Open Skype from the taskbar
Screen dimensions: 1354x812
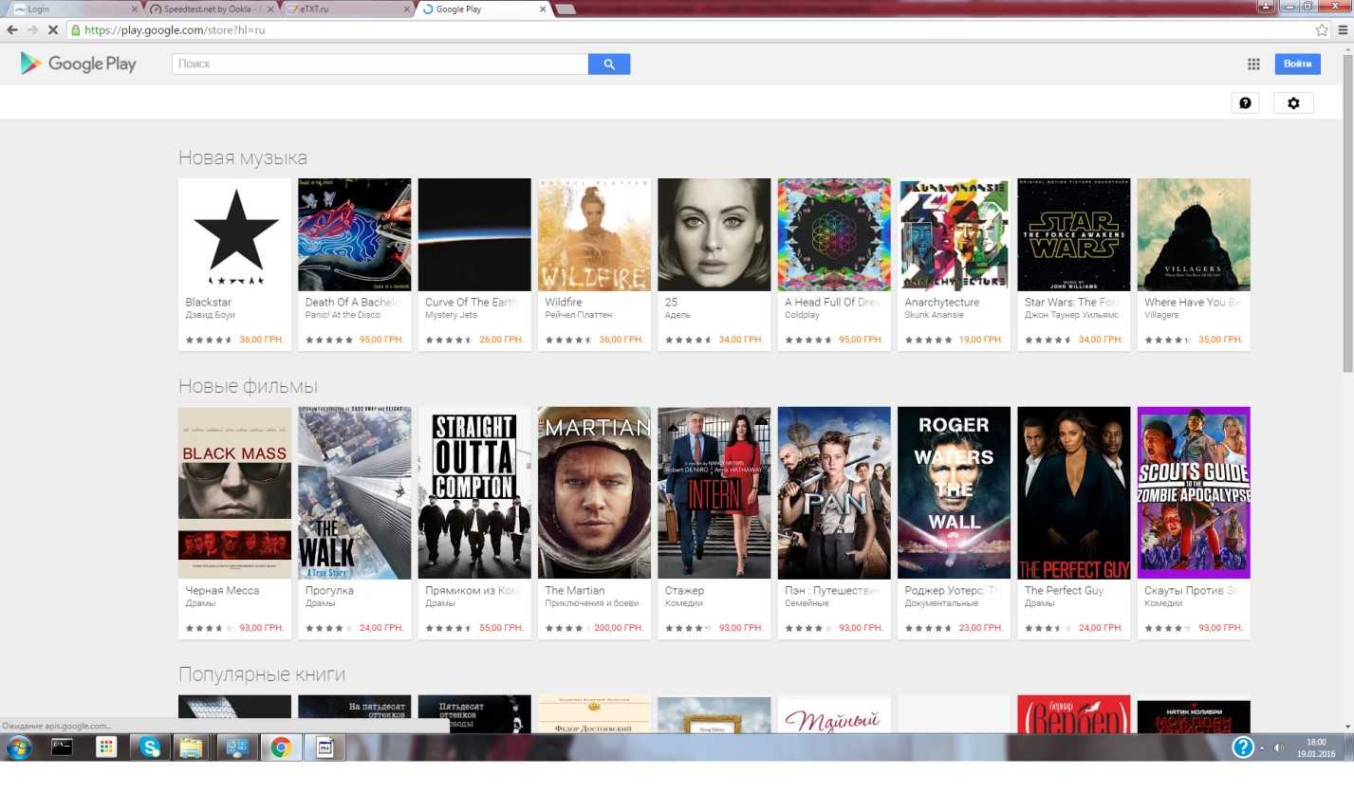click(x=150, y=747)
